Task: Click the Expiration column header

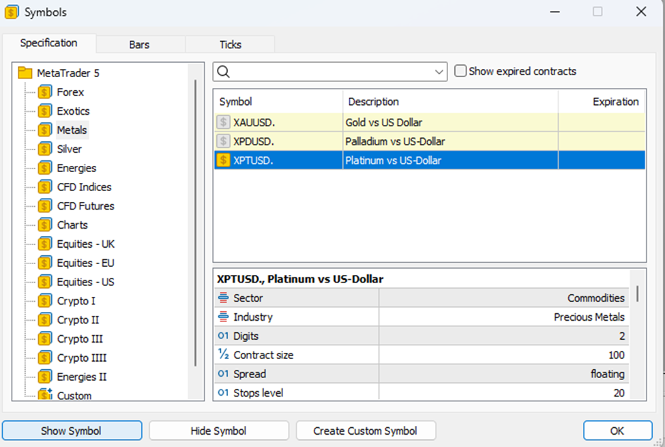Action: pos(602,102)
